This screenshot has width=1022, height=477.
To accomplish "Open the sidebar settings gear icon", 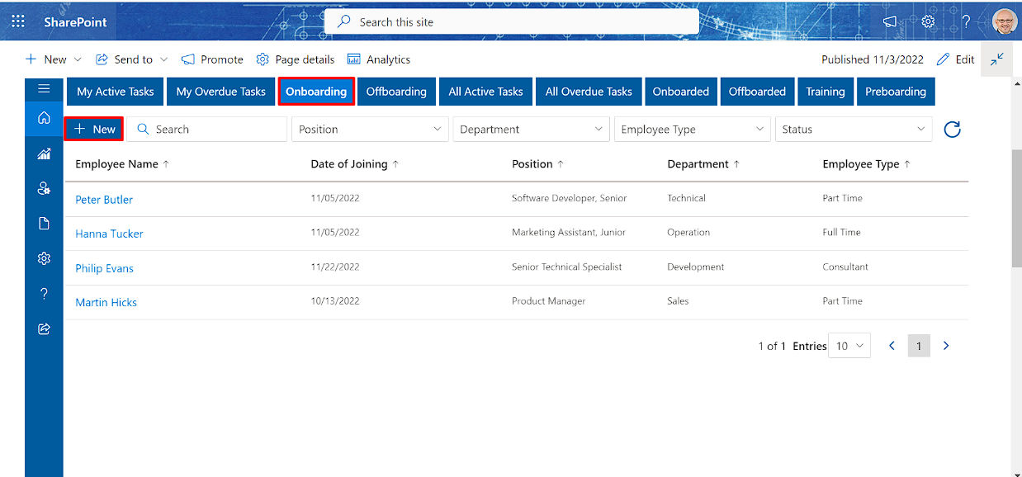I will 44,258.
